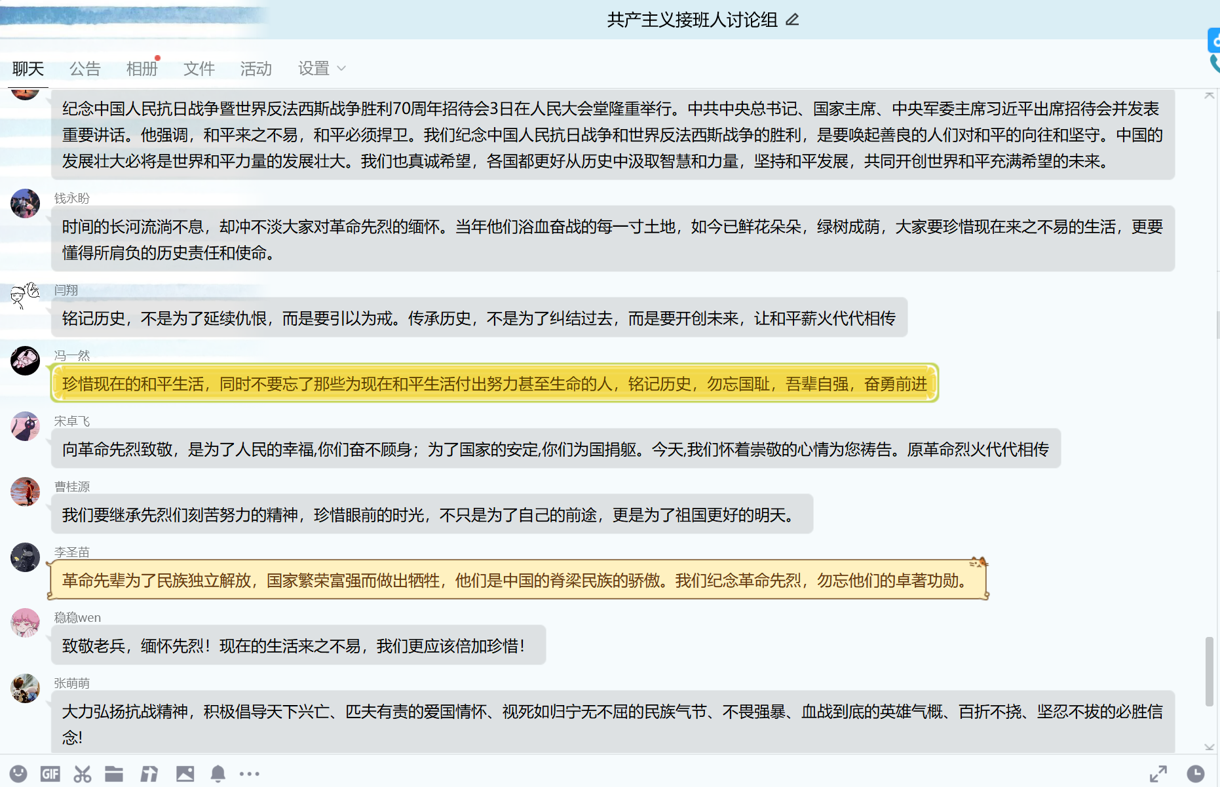The width and height of the screenshot is (1220, 787).
Task: Click sender name 钱永盼
Action: click(71, 198)
